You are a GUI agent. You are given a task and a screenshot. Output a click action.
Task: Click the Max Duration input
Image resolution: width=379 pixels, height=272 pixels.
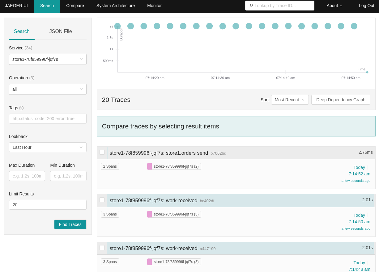[27, 176]
